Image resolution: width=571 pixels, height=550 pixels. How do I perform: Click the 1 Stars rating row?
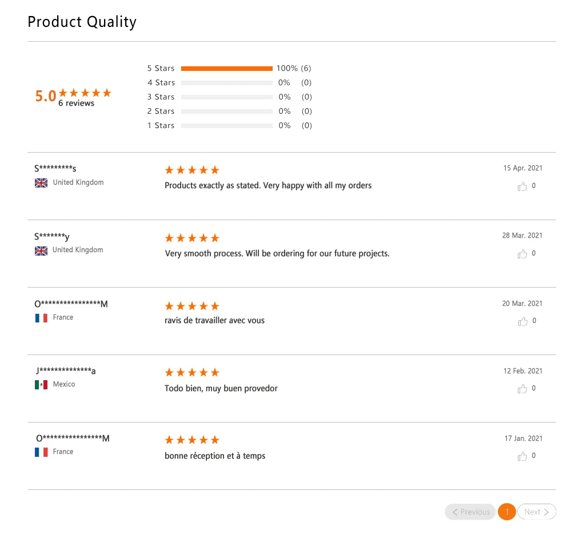point(226,126)
